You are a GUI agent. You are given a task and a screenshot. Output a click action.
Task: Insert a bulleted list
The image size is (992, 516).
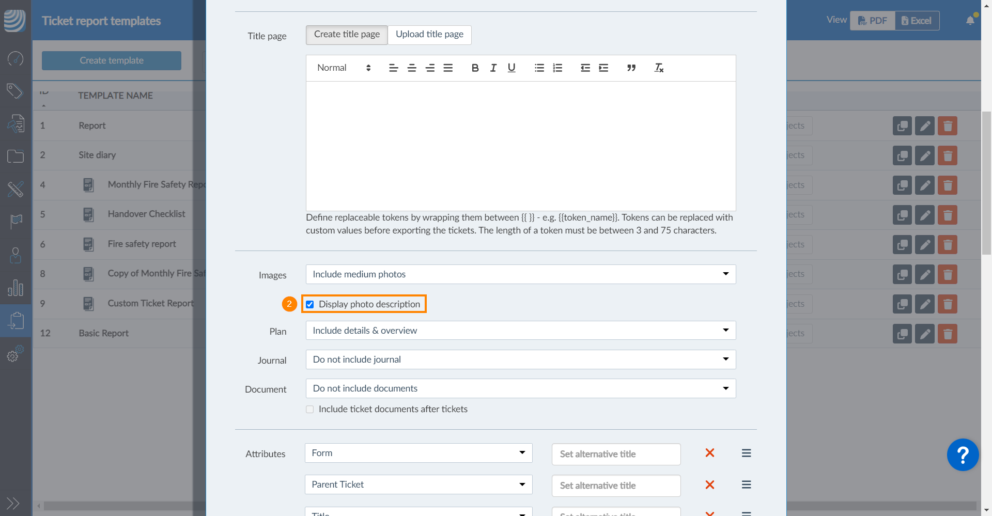click(x=539, y=68)
